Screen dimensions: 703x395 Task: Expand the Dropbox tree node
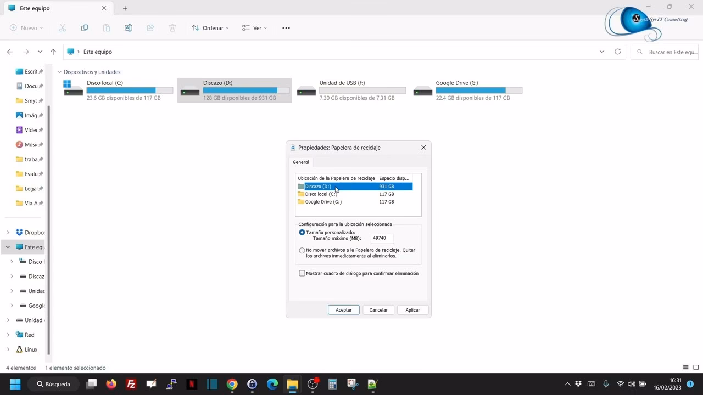(8, 233)
